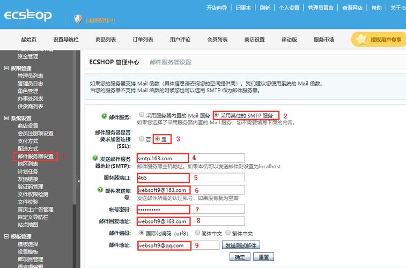Open 邮件服务器设置 in the sidebar
This screenshot has height=268, width=406.
click(35, 157)
